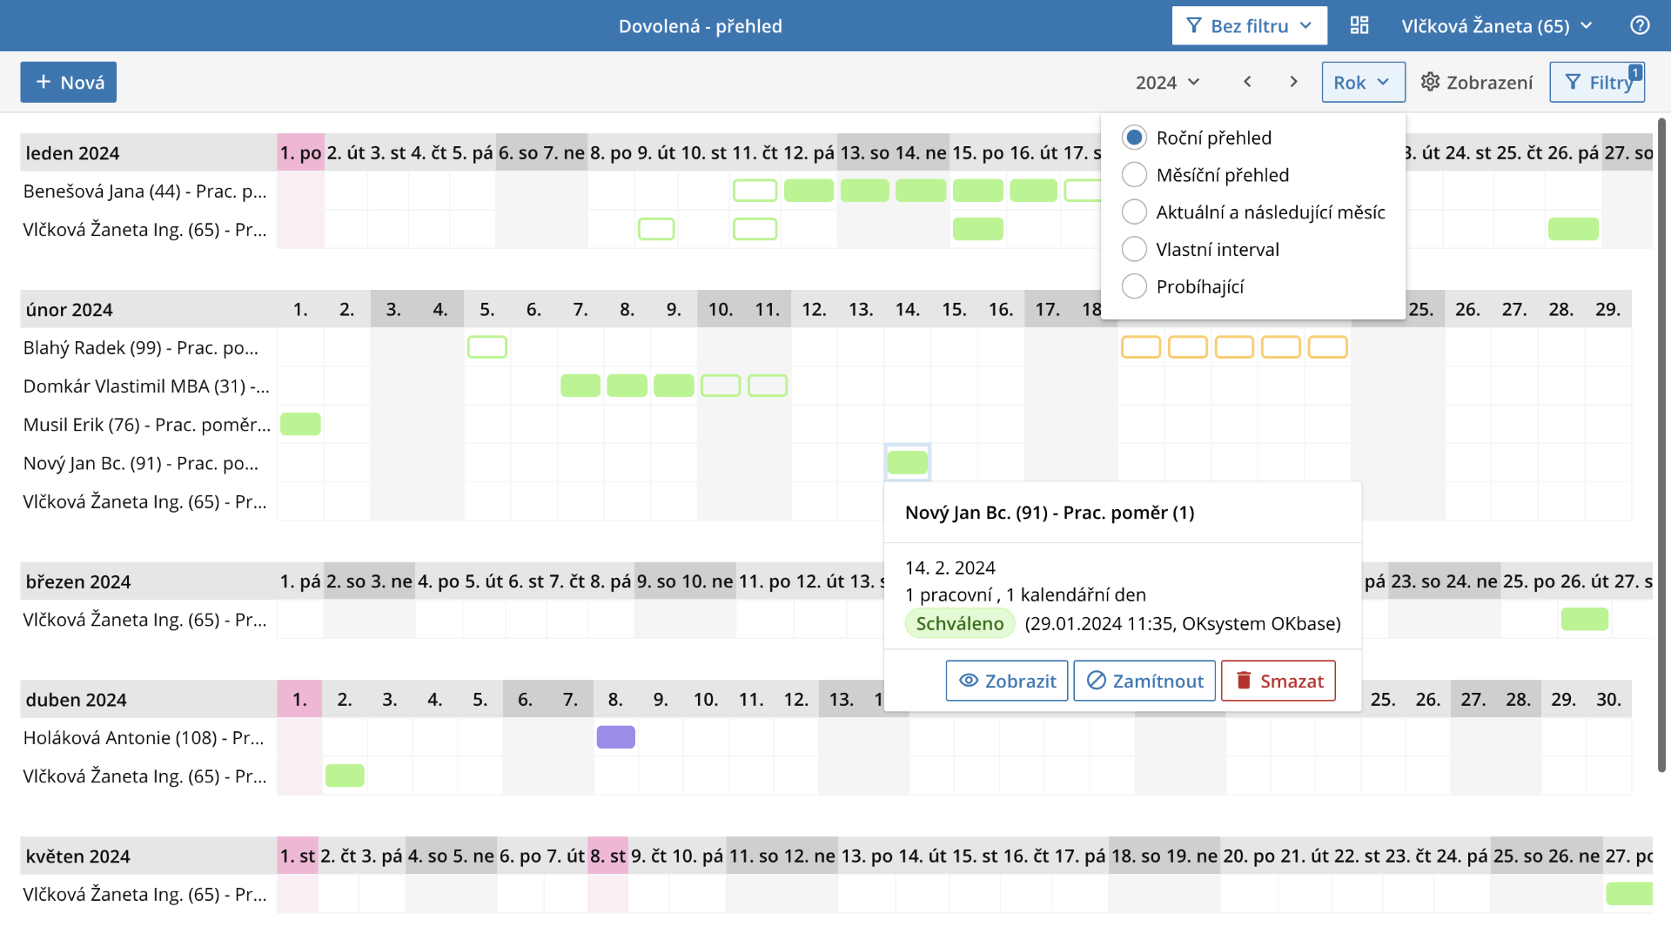
Task: Click Nový Jan Bc. (91) row label
Action: pos(141,462)
